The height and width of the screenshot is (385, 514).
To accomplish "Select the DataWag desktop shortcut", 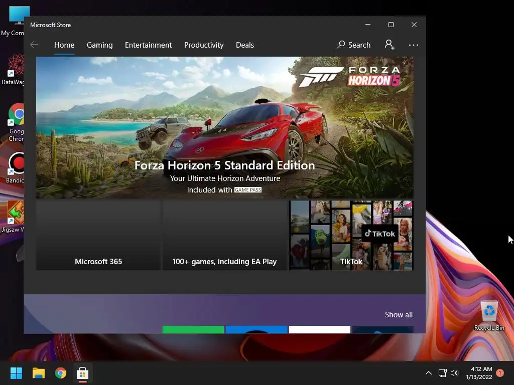I will tap(13, 69).
